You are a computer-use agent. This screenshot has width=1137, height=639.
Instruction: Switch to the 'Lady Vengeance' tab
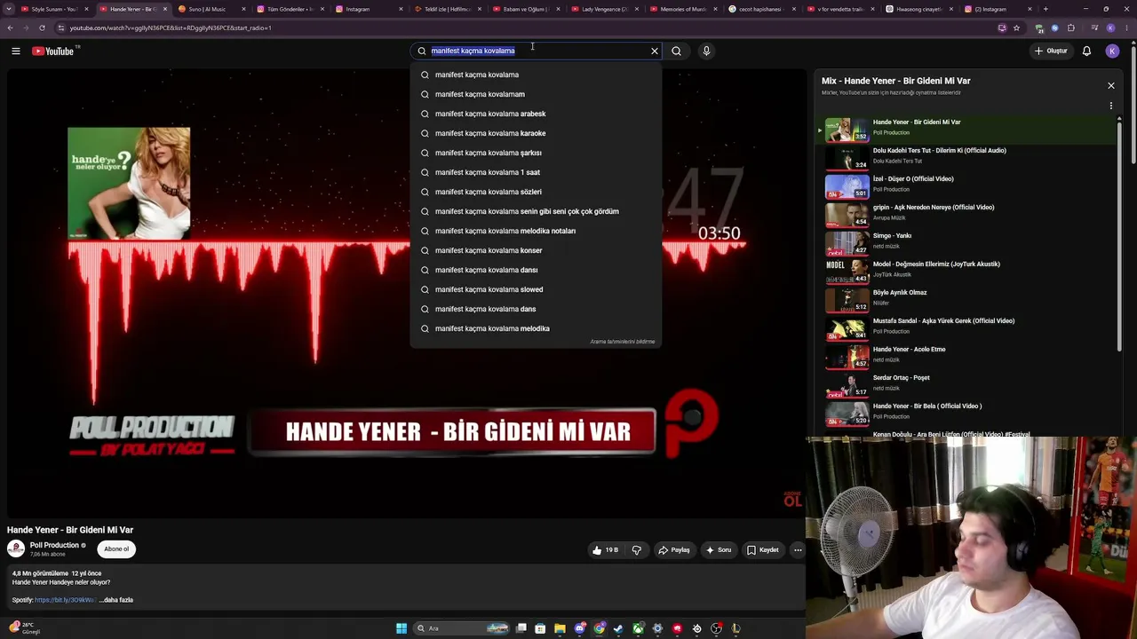[607, 9]
